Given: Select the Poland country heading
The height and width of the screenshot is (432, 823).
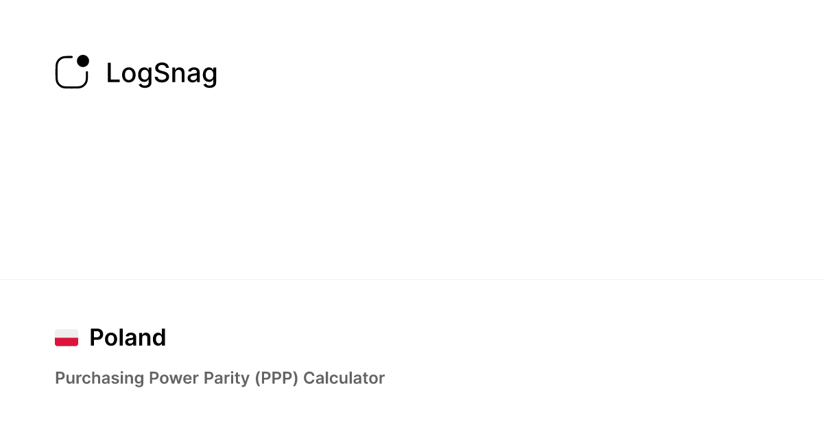Looking at the screenshot, I should click(x=128, y=338).
